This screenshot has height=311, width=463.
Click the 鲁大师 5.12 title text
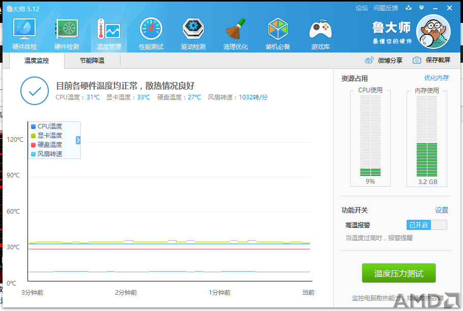point(23,9)
